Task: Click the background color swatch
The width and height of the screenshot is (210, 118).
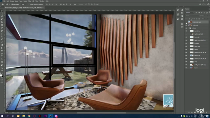Action: (x=2, y=76)
